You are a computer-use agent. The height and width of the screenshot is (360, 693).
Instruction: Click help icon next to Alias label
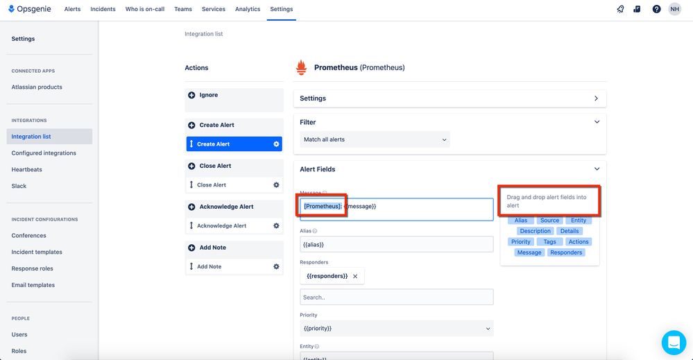coord(315,231)
